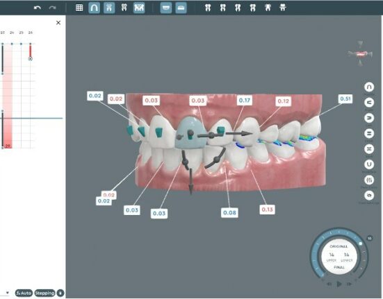Toggle the arch form toolbar icon

[x=94, y=8]
